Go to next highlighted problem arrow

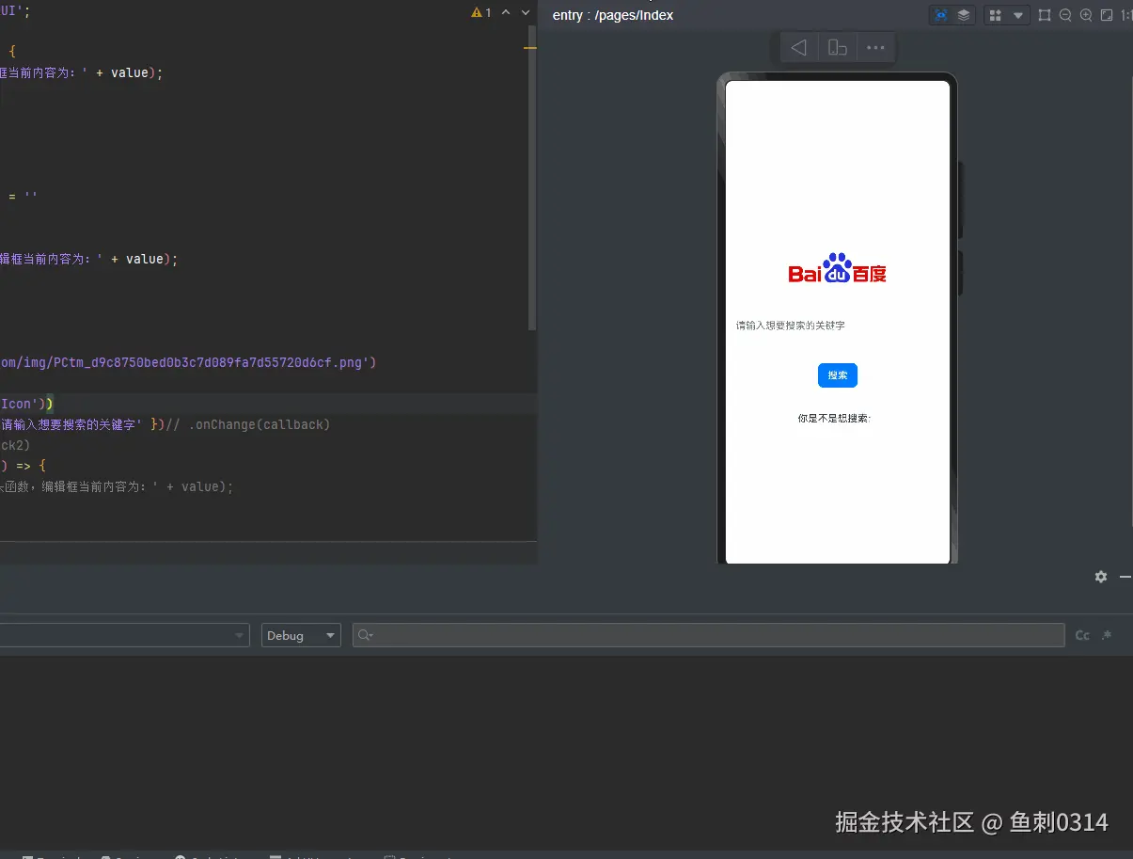[525, 13]
